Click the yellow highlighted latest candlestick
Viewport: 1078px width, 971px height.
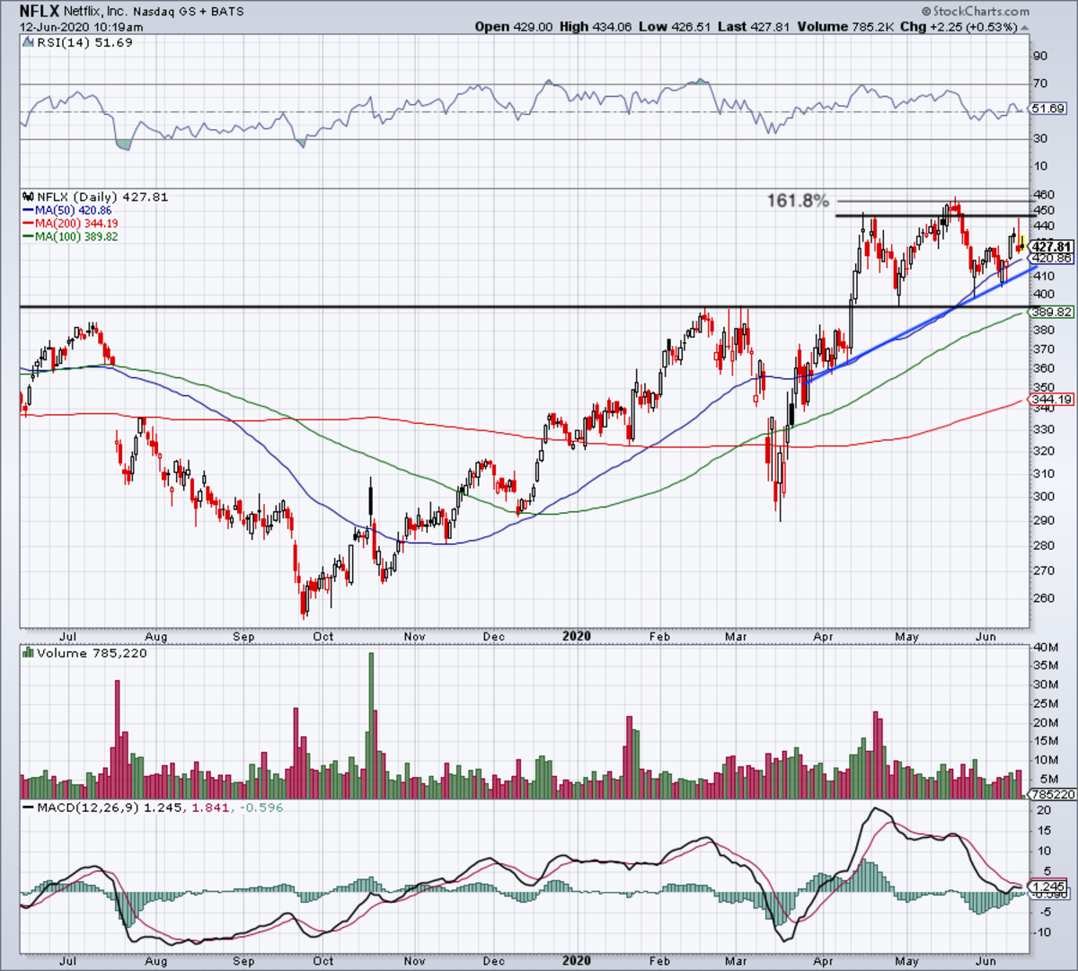pos(1022,242)
